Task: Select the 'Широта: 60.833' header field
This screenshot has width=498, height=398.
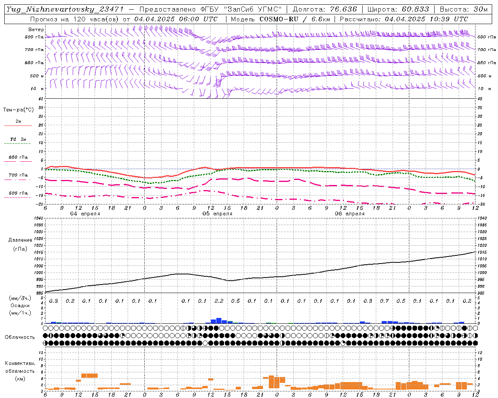Action: coord(398,9)
